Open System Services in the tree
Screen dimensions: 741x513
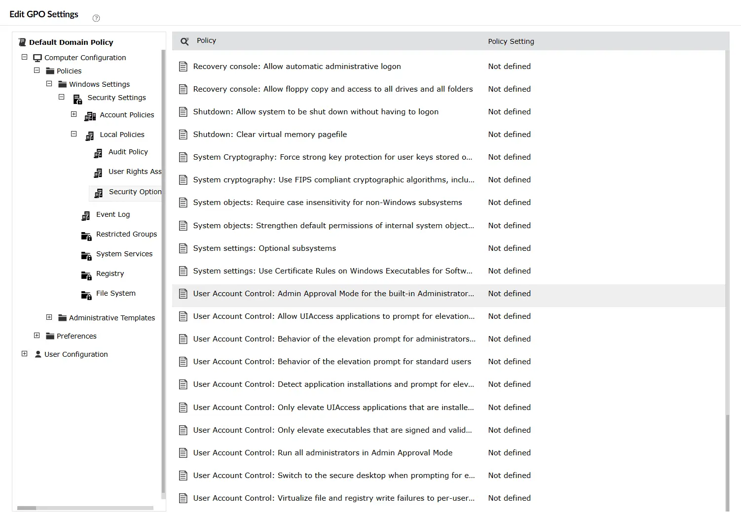click(124, 254)
